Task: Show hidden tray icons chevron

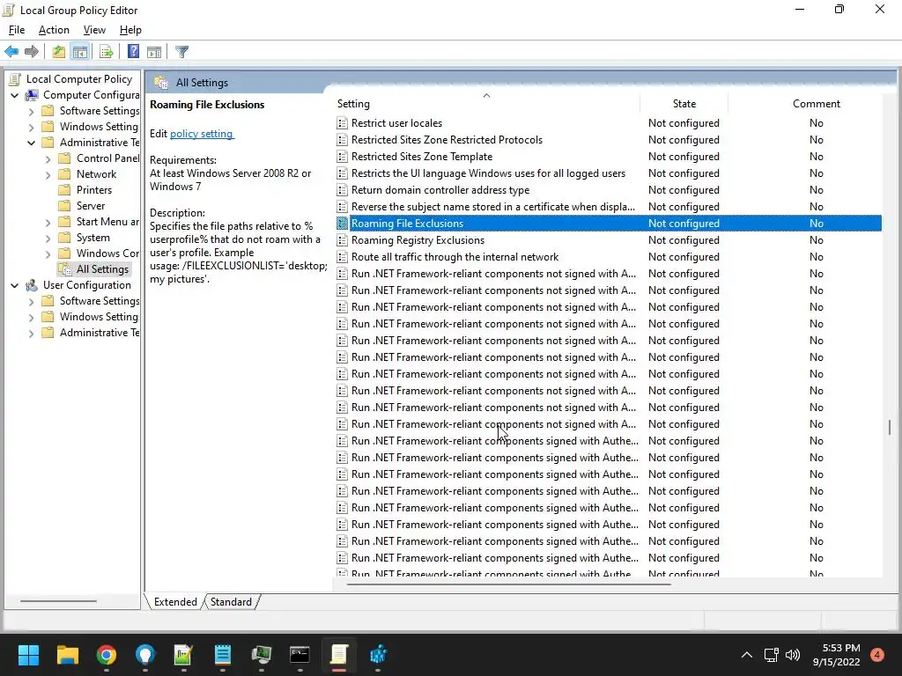Action: [x=747, y=655]
